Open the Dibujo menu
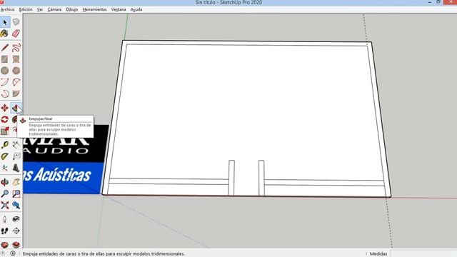Screen dimensions: 457x257 coord(71,9)
